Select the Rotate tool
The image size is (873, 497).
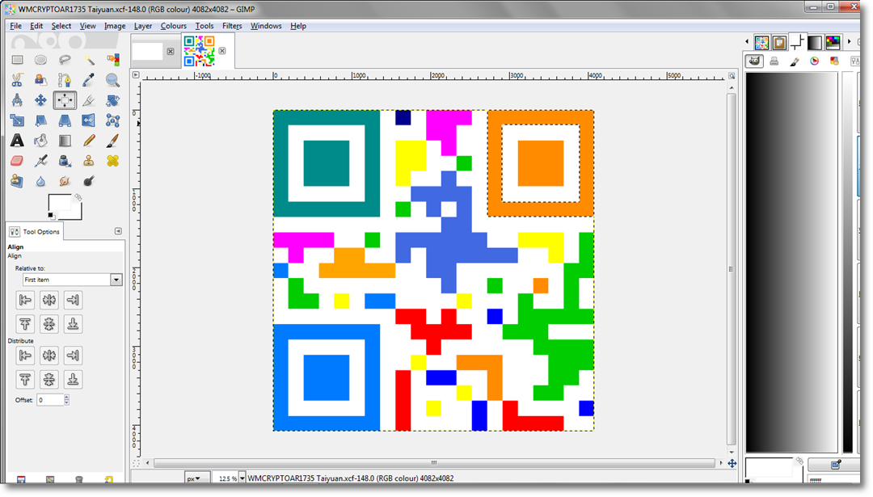pos(112,100)
